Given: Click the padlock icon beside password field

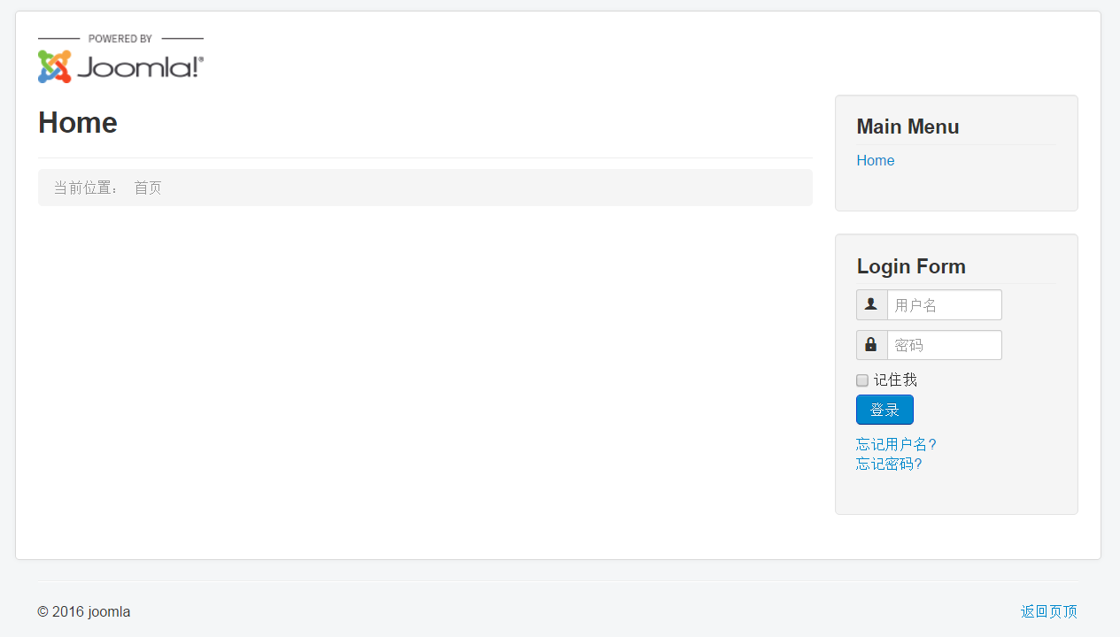Looking at the screenshot, I should (x=871, y=345).
